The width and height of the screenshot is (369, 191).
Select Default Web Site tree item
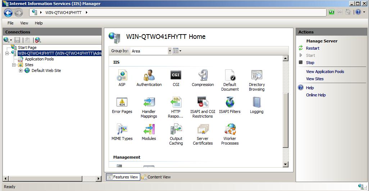click(x=46, y=71)
